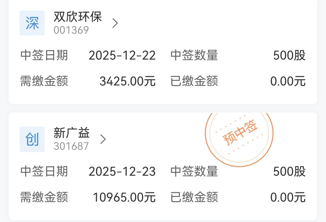This screenshot has height=222, width=326.
Task: Open the 新广益 stock name link
Action: 72,133
